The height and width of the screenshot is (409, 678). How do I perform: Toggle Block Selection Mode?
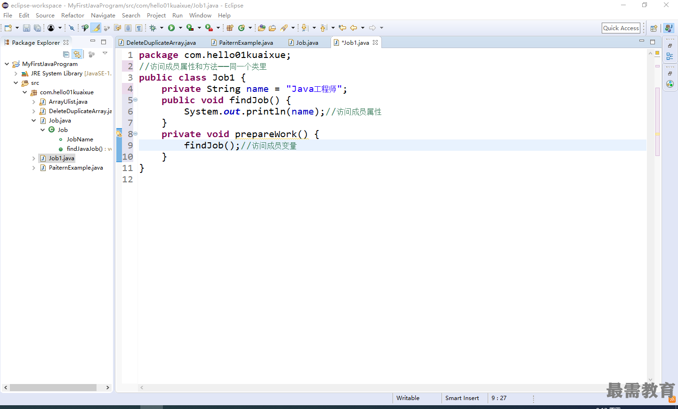click(x=128, y=28)
